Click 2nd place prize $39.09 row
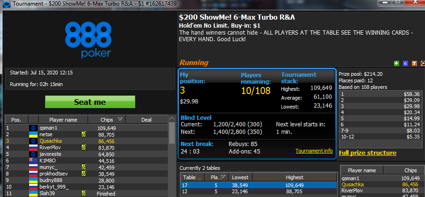Image resolution: width=425 pixels, height=197 pixels. pos(380,100)
